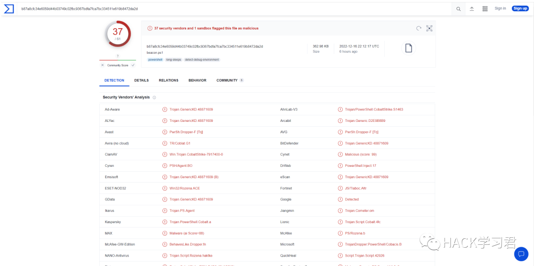
Task: Click the VirusTotal logo icon
Action: coord(8,9)
